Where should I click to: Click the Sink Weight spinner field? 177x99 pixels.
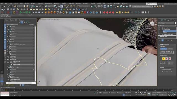(170, 62)
